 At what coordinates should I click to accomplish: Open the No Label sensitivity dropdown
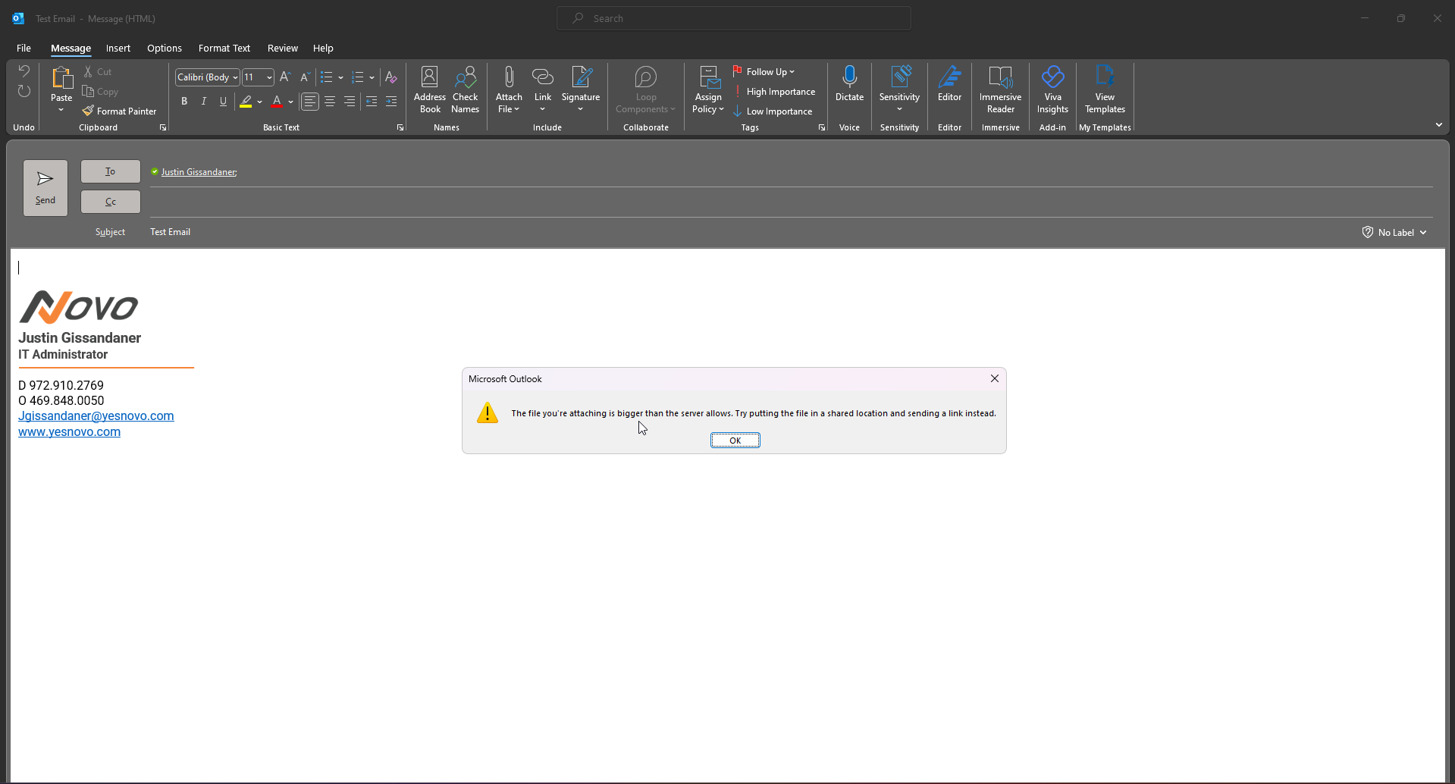[x=1395, y=232]
